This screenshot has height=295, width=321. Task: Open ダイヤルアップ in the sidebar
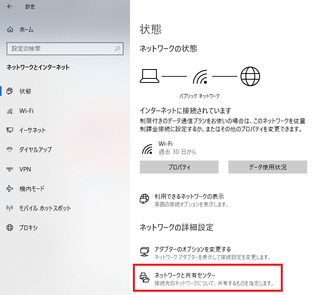pyautogui.click(x=35, y=150)
